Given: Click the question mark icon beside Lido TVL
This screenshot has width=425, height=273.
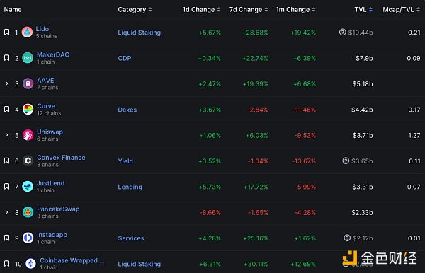Looking at the screenshot, I should tap(343, 33).
